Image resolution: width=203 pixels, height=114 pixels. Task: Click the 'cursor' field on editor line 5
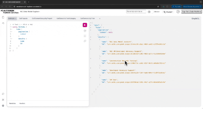pos(23,34)
